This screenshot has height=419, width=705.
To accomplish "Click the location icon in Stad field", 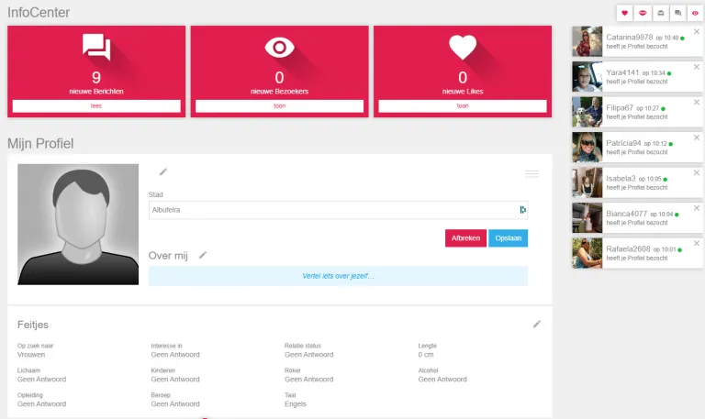I will pos(522,210).
